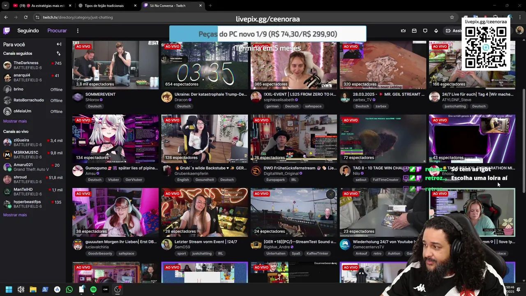Open hyperbeastfps channel in sidebar
The width and height of the screenshot is (526, 296).
[32, 204]
